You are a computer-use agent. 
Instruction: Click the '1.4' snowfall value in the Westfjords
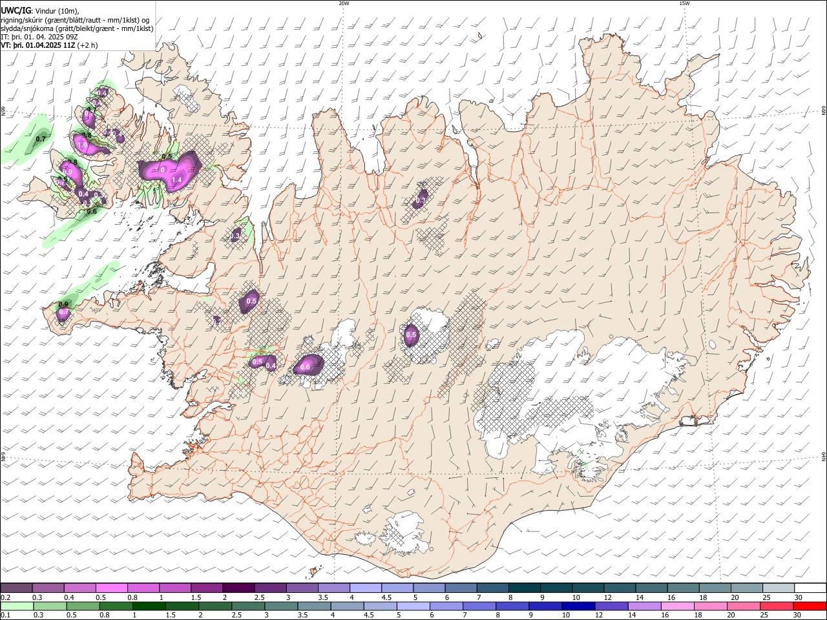point(176,179)
